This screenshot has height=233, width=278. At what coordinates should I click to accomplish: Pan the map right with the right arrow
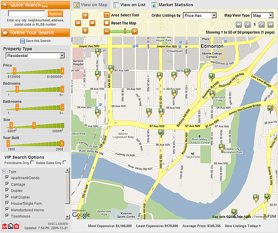(x=92, y=23)
